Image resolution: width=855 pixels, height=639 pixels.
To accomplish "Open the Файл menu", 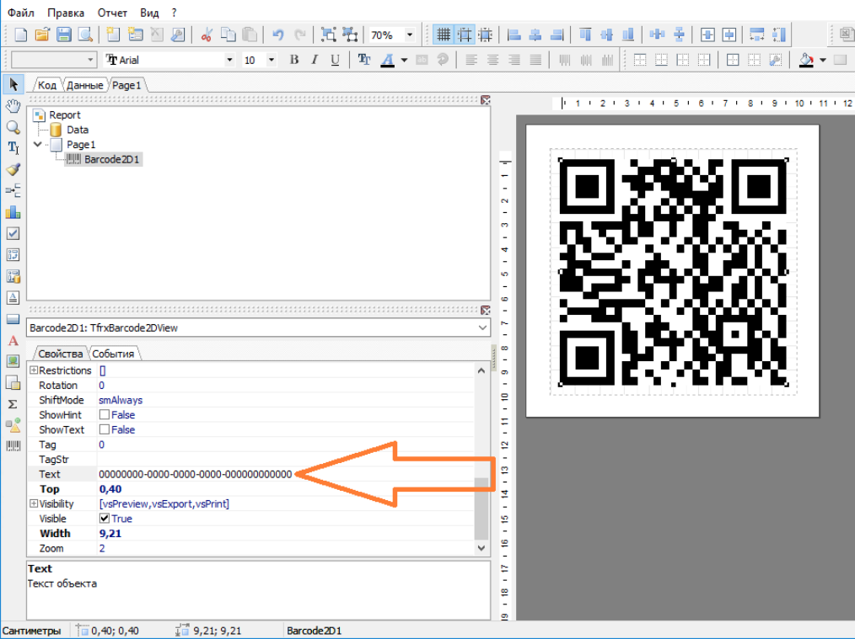I will click(21, 13).
